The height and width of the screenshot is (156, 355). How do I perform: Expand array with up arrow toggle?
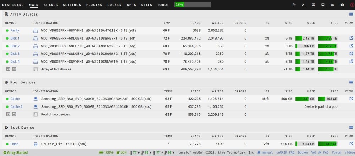point(14,69)
